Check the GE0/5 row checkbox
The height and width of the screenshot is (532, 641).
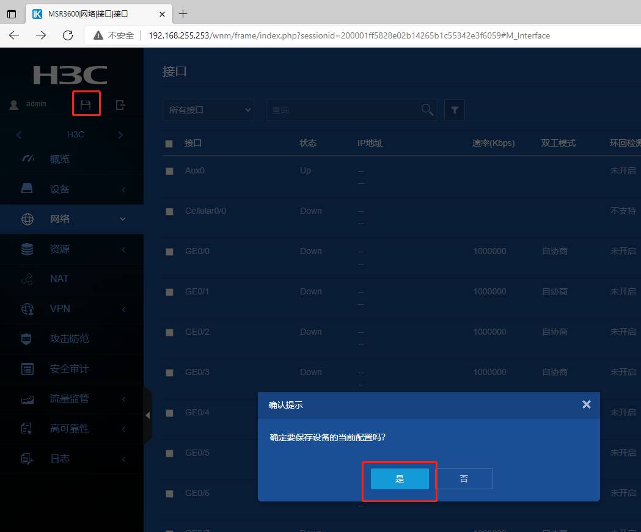[169, 454]
